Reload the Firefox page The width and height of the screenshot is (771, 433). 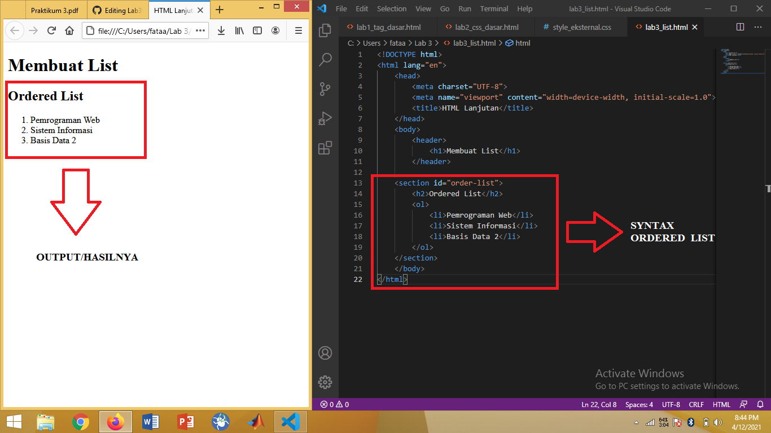51,30
